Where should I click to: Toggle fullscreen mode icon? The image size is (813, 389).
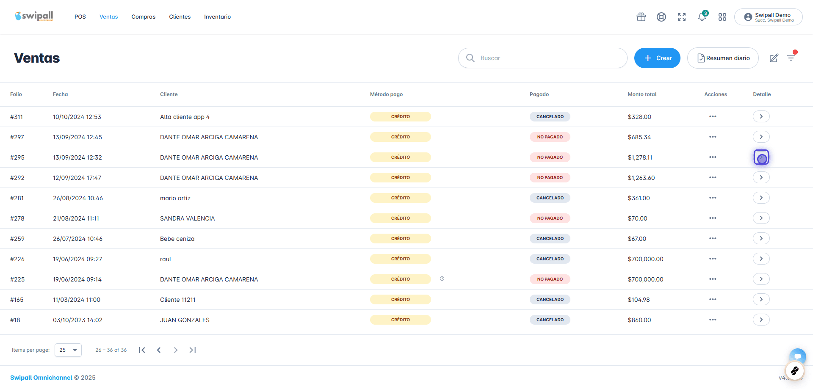point(682,17)
